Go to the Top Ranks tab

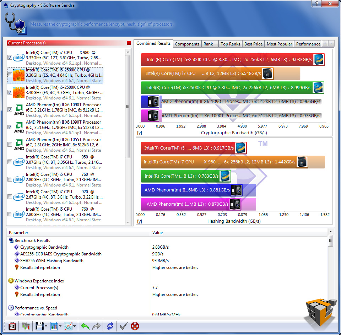coord(230,44)
